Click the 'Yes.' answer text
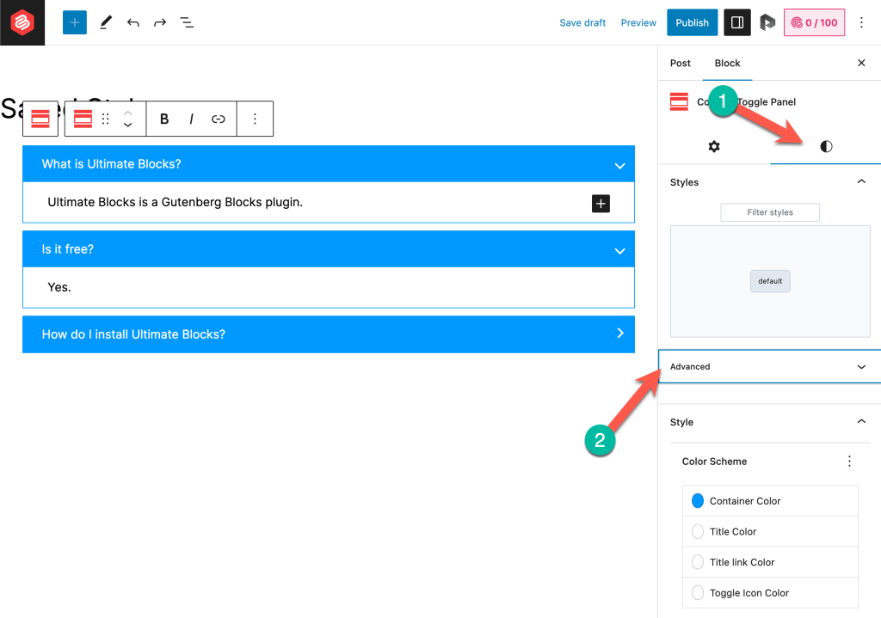 pyautogui.click(x=59, y=287)
